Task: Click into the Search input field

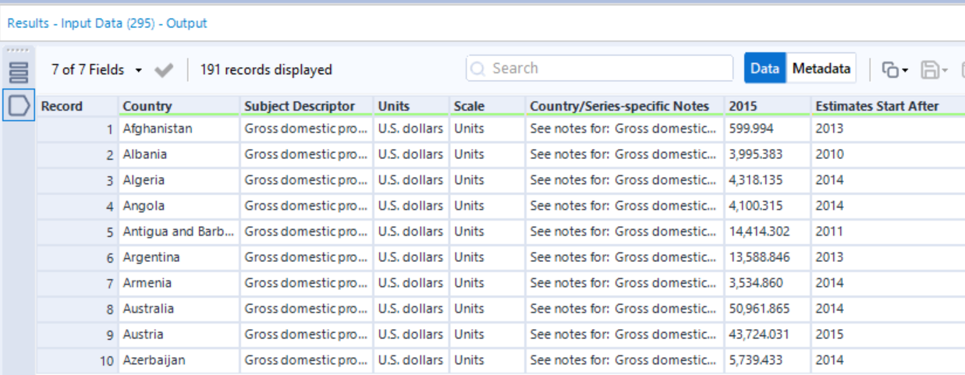Action: (x=608, y=69)
